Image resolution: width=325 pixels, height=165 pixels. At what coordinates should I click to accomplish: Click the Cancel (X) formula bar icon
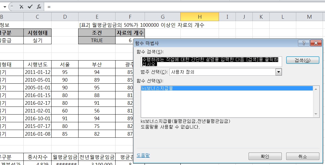pyautogui.click(x=21, y=7)
